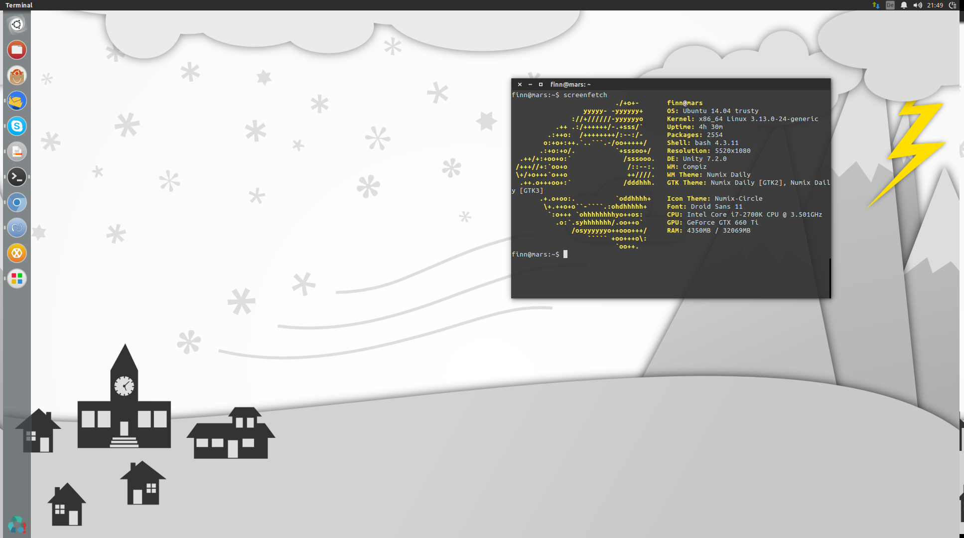Open the Ubuntu Software Center shopping bag
Screen dimensions: 964x538
tap(16, 75)
